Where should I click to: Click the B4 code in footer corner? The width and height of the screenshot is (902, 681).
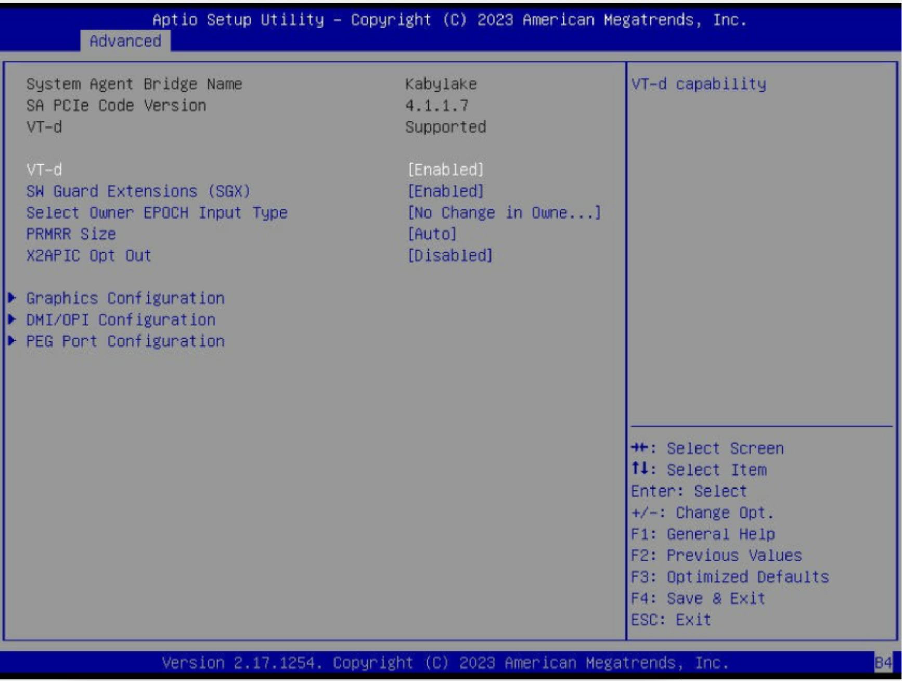click(x=883, y=662)
